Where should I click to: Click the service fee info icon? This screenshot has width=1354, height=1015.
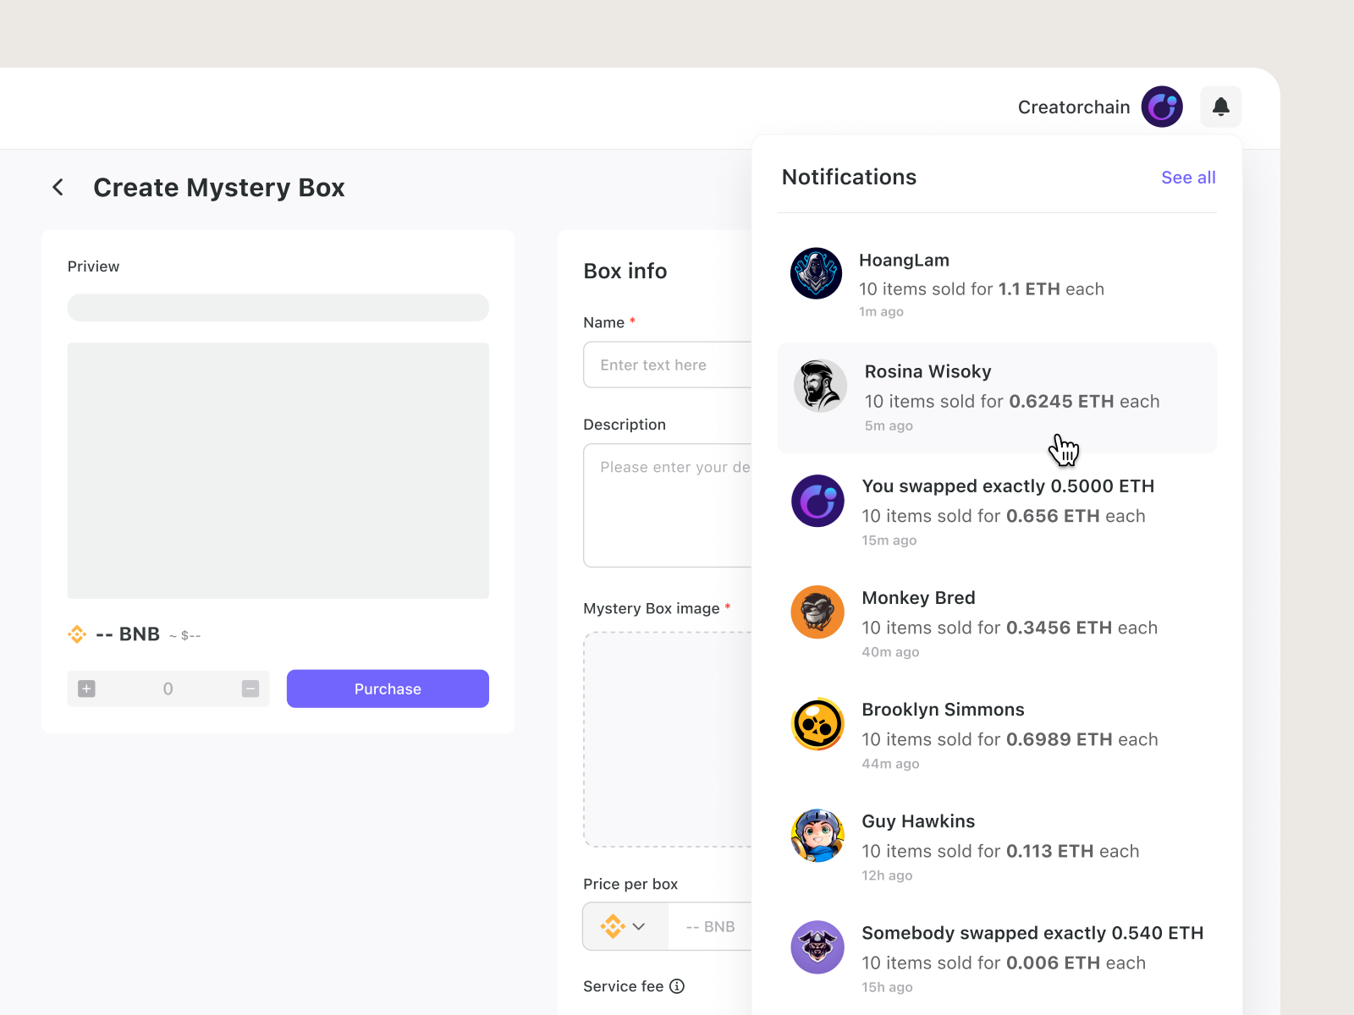click(x=676, y=986)
